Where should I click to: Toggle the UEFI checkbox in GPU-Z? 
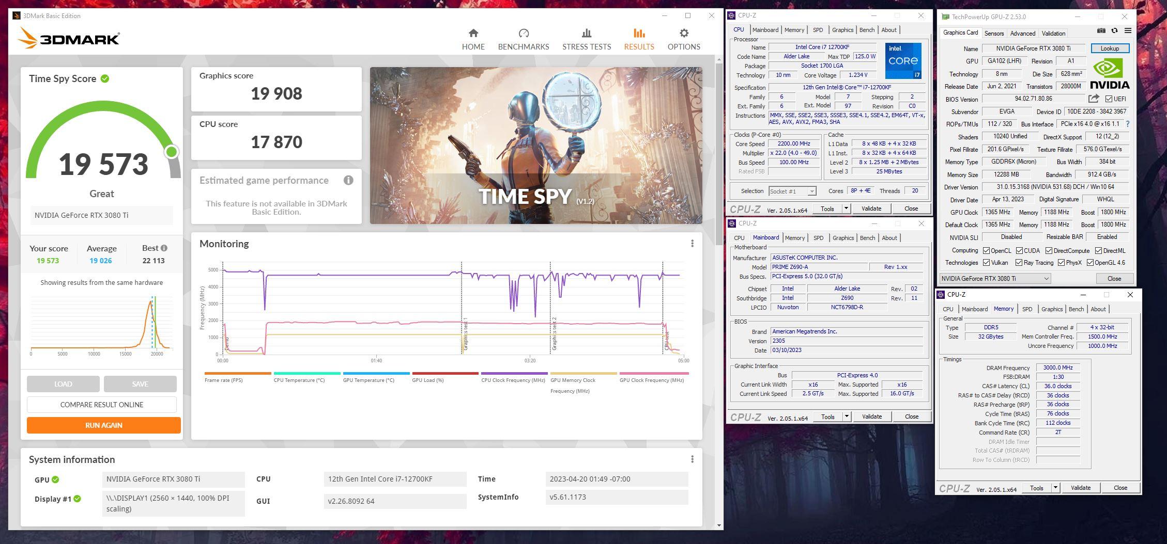pos(1109,99)
